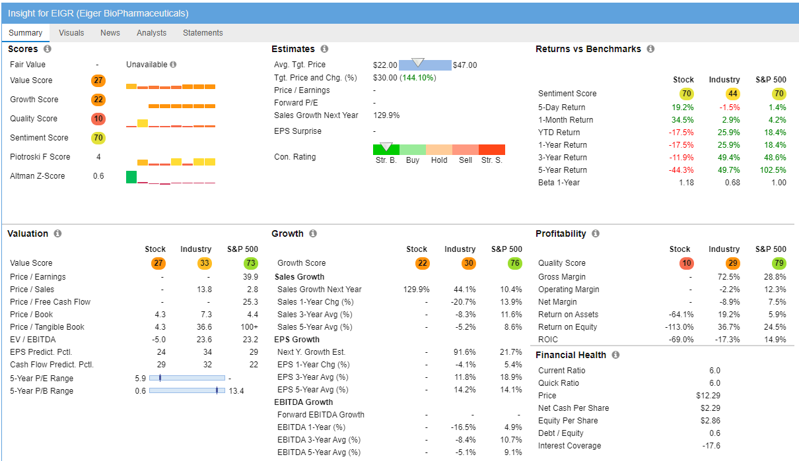Click the info icon beside Growth
The height and width of the screenshot is (461, 799).
click(313, 233)
